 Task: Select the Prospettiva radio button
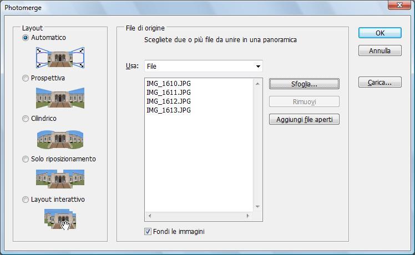[26, 78]
